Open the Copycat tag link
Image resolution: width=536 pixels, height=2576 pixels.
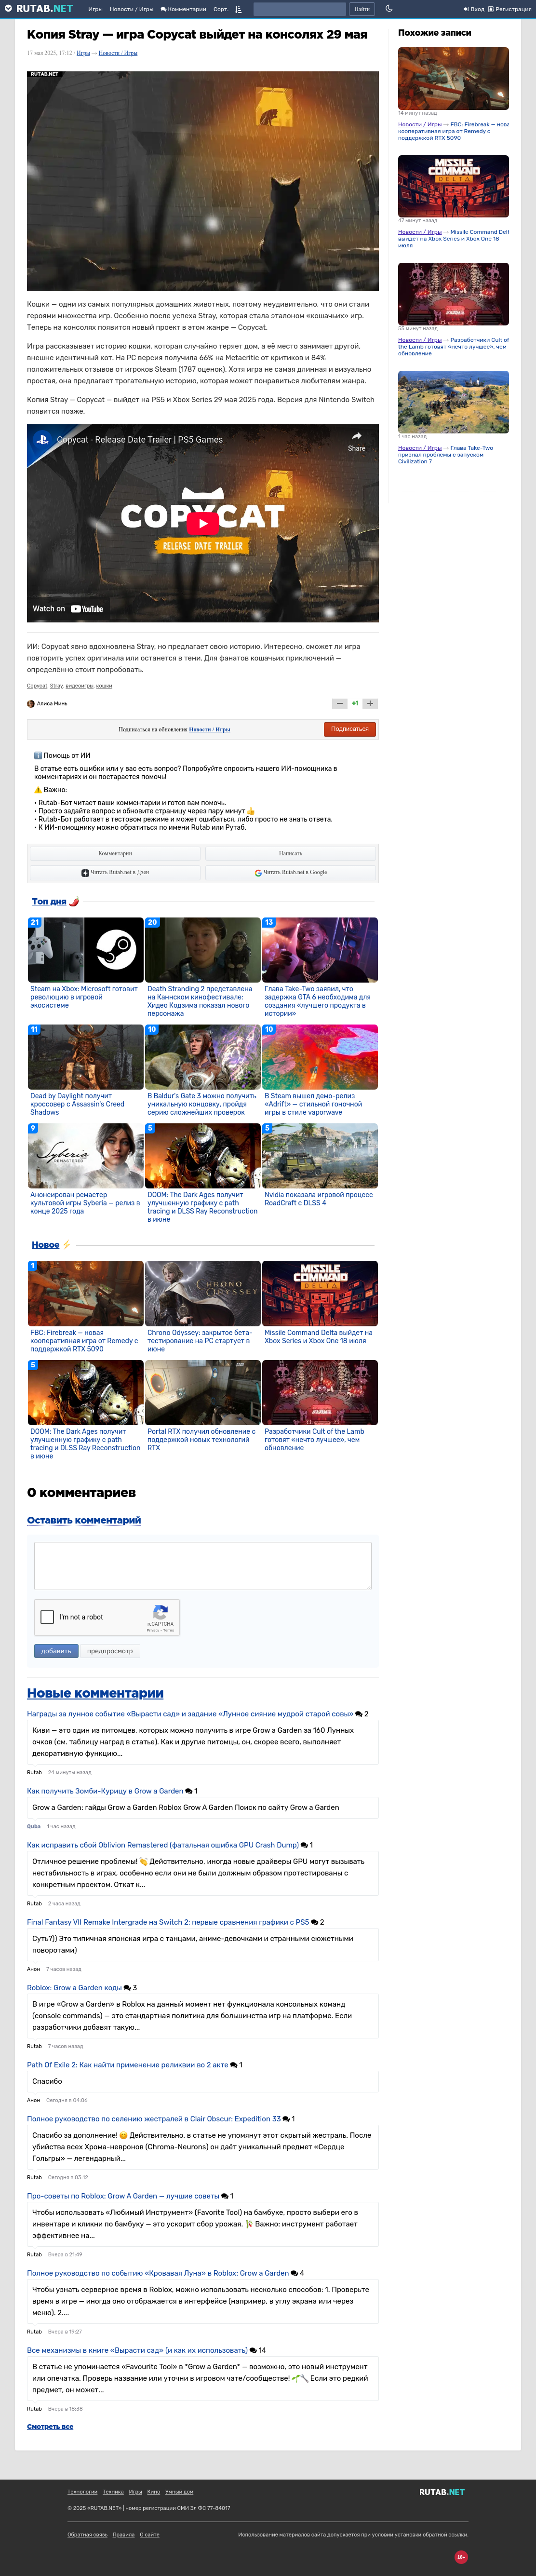click(37, 686)
